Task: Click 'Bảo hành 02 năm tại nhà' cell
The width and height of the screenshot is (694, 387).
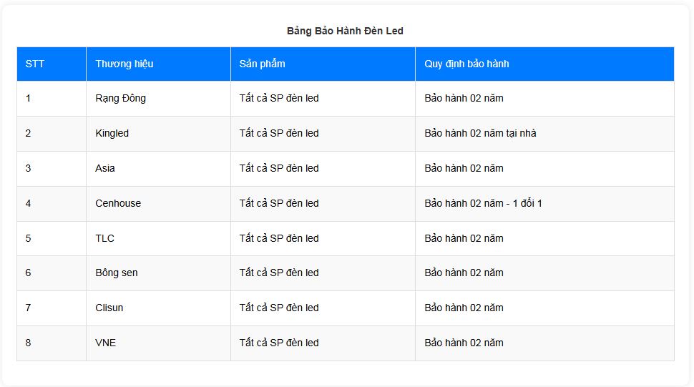Action: click(x=480, y=133)
